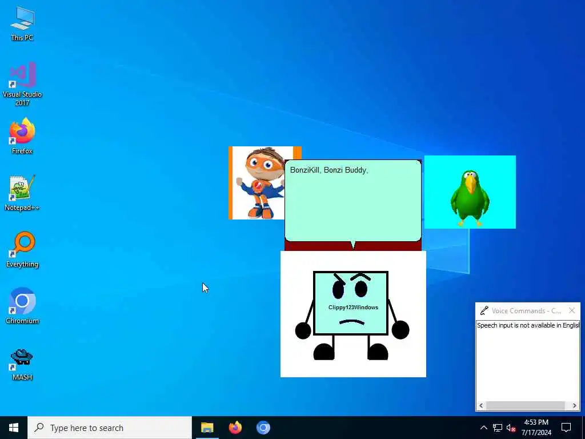Open the notification center icon
This screenshot has height=439, width=585.
pos(566,428)
